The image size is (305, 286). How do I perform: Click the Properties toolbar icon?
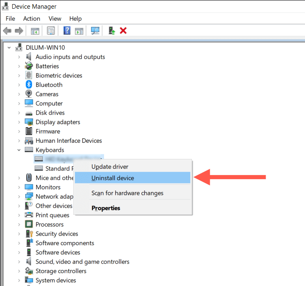(x=51, y=31)
